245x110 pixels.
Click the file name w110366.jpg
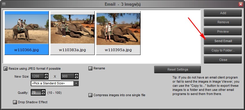(x=27, y=50)
